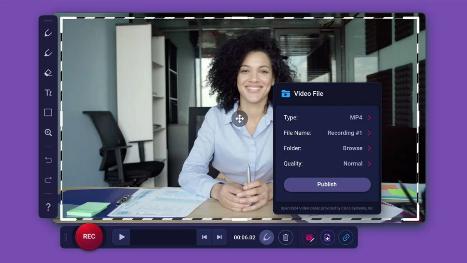Click the REC record button
This screenshot has width=467, height=263.
89,236
